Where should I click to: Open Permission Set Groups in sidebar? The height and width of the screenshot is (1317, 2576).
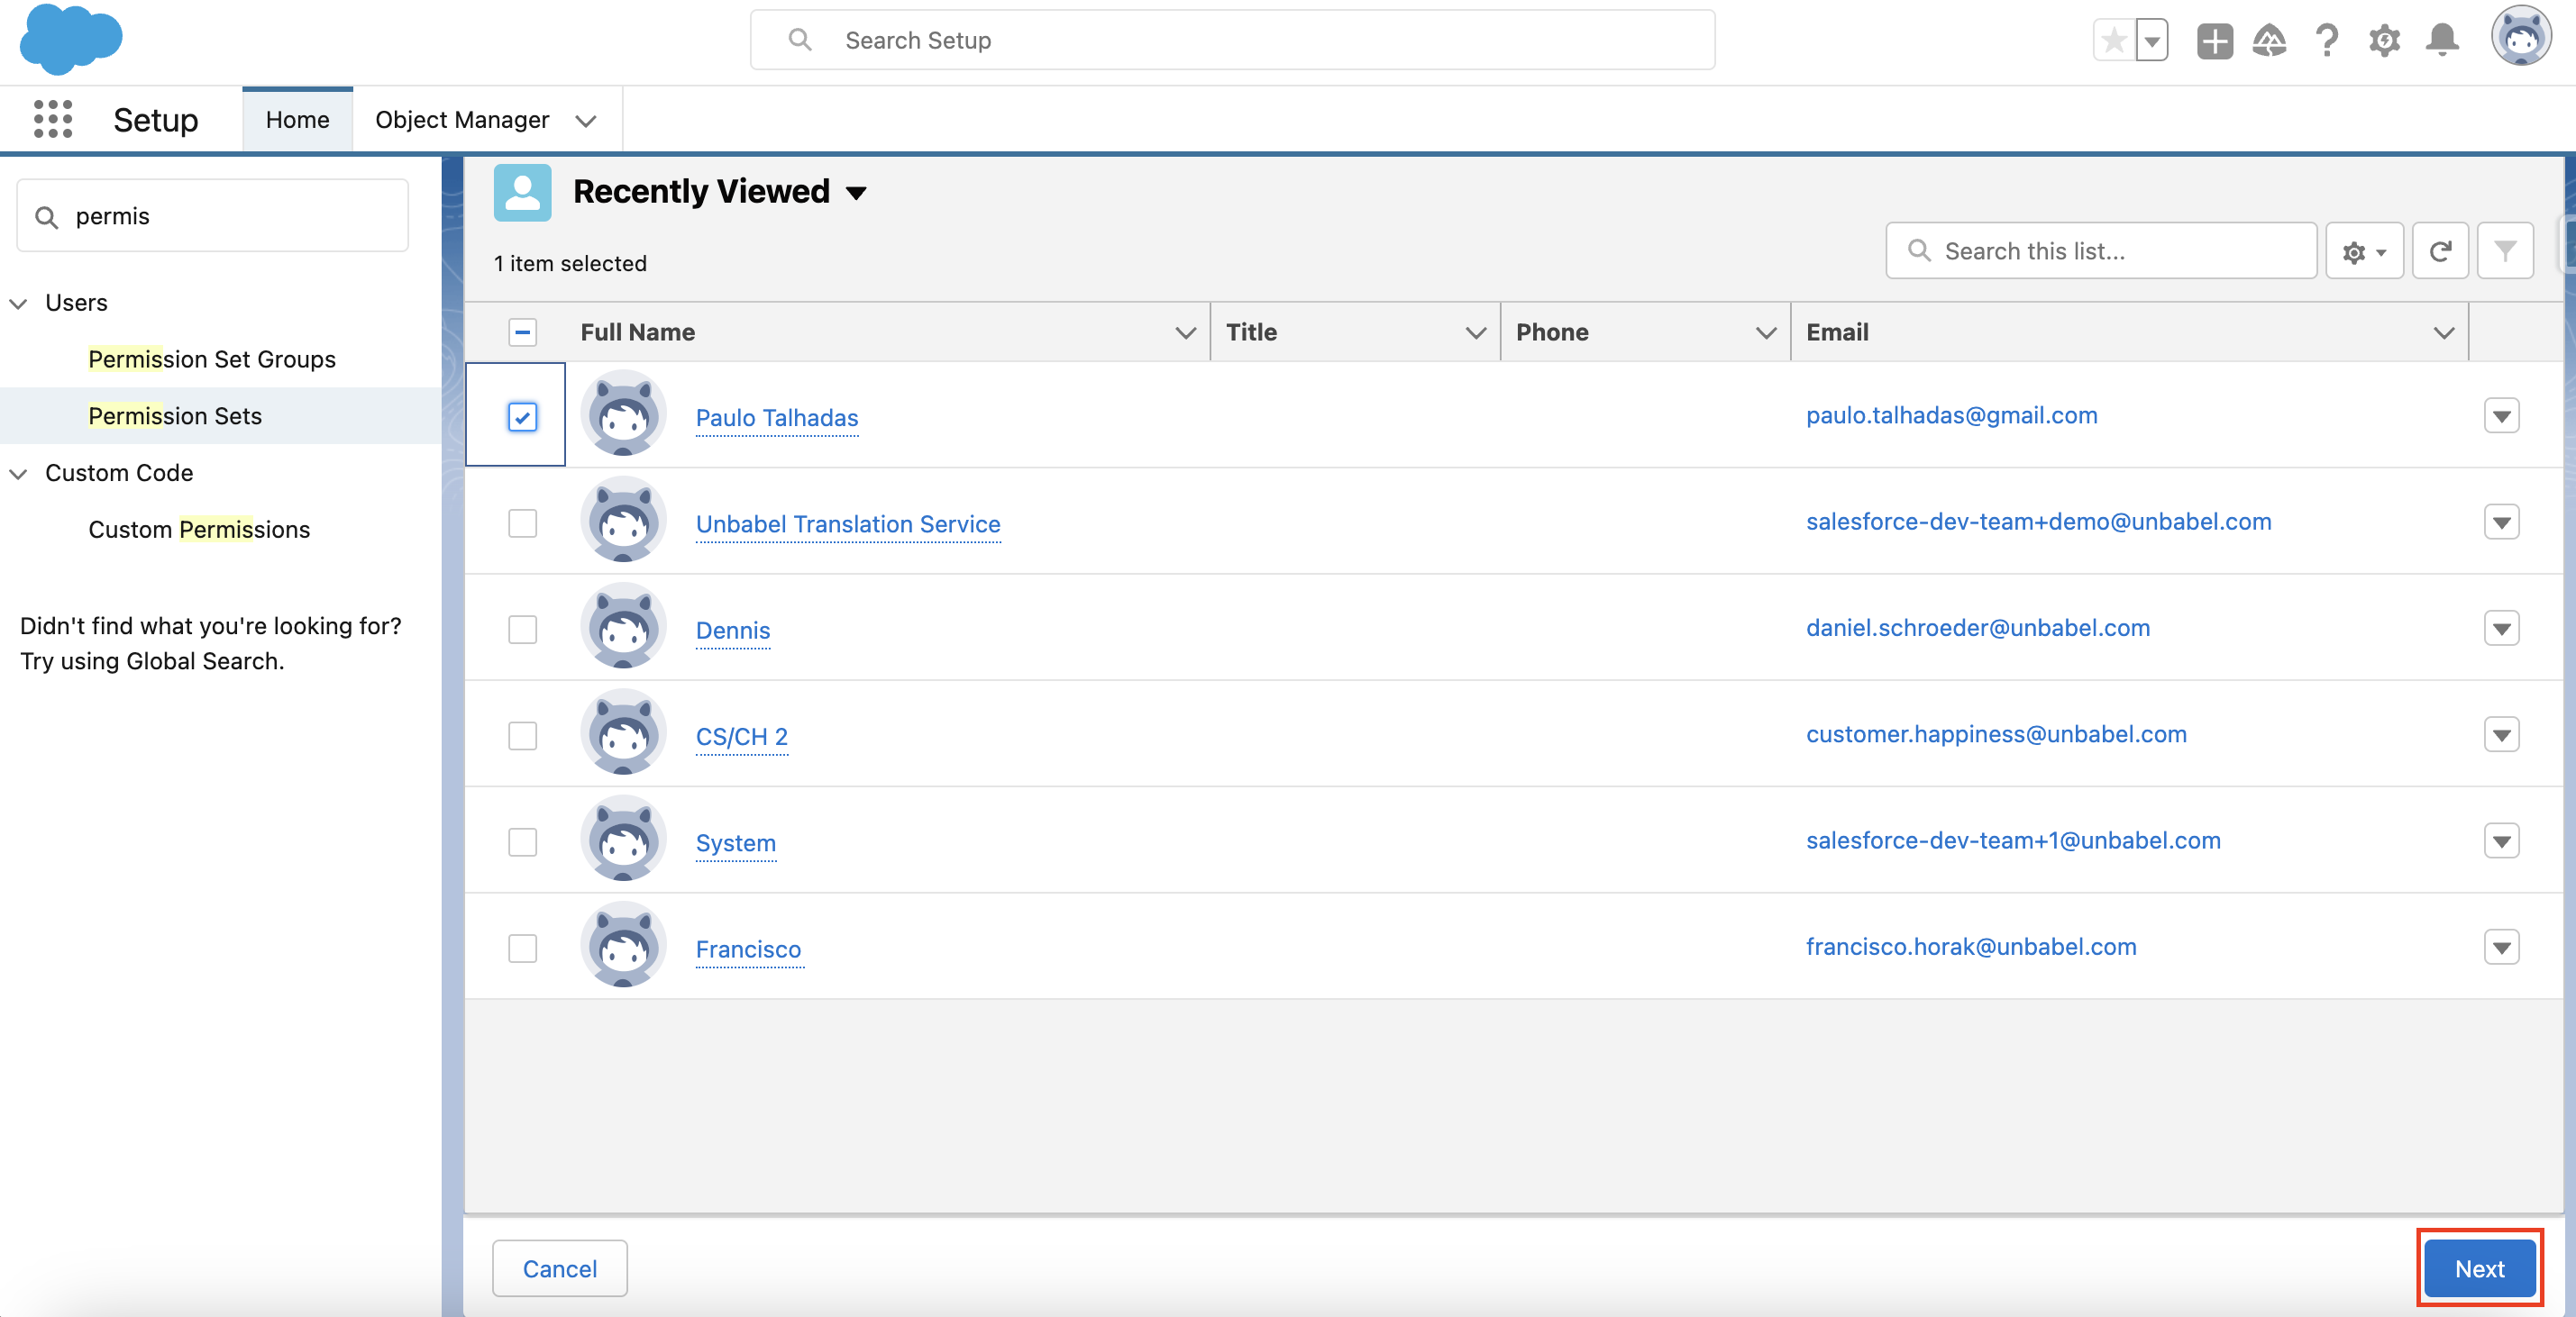(x=212, y=359)
